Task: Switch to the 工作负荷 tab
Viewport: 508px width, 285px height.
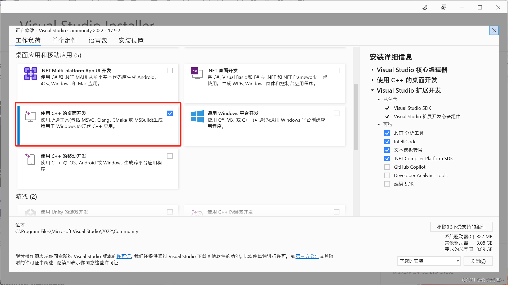Action: (x=28, y=40)
